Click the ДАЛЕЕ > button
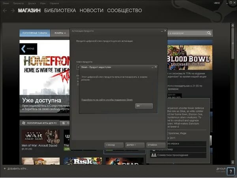Image resolution: width=237 pixels, height=178 pixels. (135, 145)
